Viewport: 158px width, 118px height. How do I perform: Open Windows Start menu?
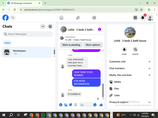pyautogui.click(x=3, y=115)
